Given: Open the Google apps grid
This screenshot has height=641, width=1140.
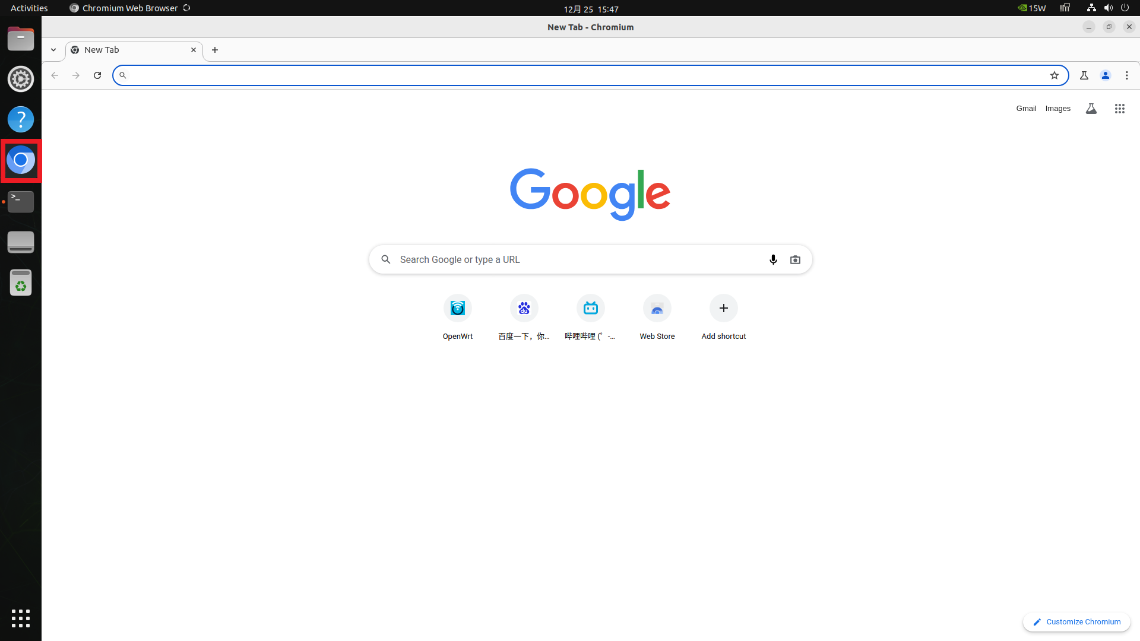Looking at the screenshot, I should tap(1120, 109).
